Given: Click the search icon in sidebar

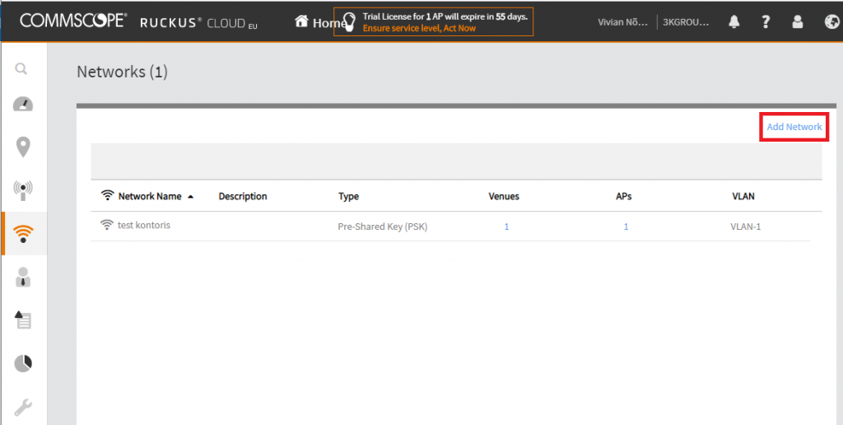Looking at the screenshot, I should click(22, 68).
